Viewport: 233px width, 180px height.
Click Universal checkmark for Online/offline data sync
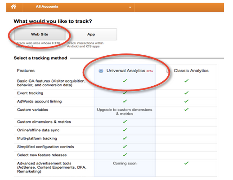coord(125,130)
